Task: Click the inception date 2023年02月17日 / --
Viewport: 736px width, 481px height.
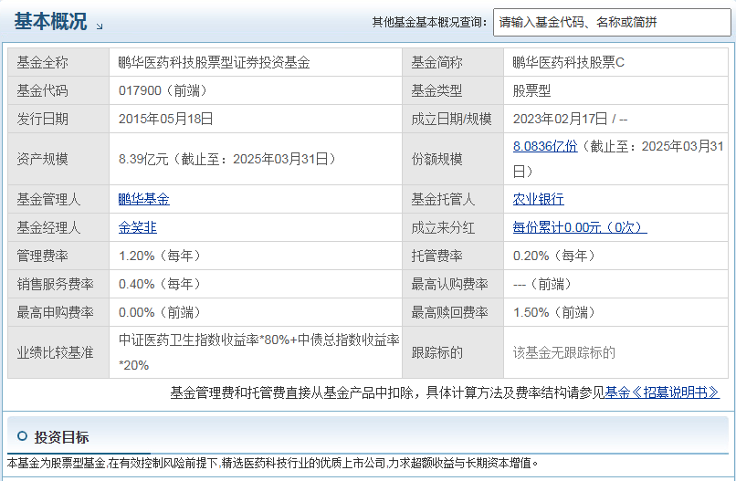Action: pyautogui.click(x=570, y=119)
